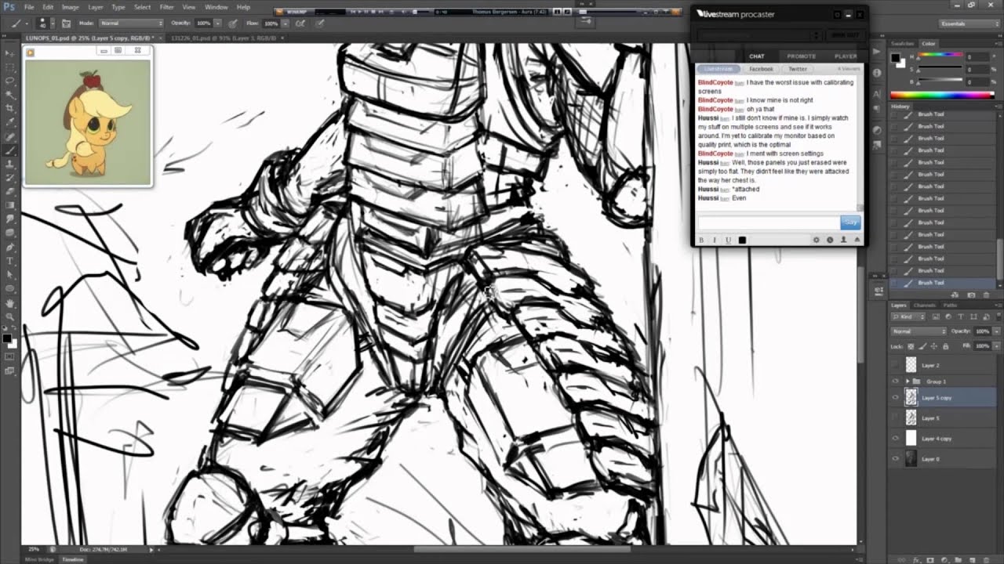Hide the Layer 5 copy layer
This screenshot has height=564, width=1004.
click(x=895, y=398)
